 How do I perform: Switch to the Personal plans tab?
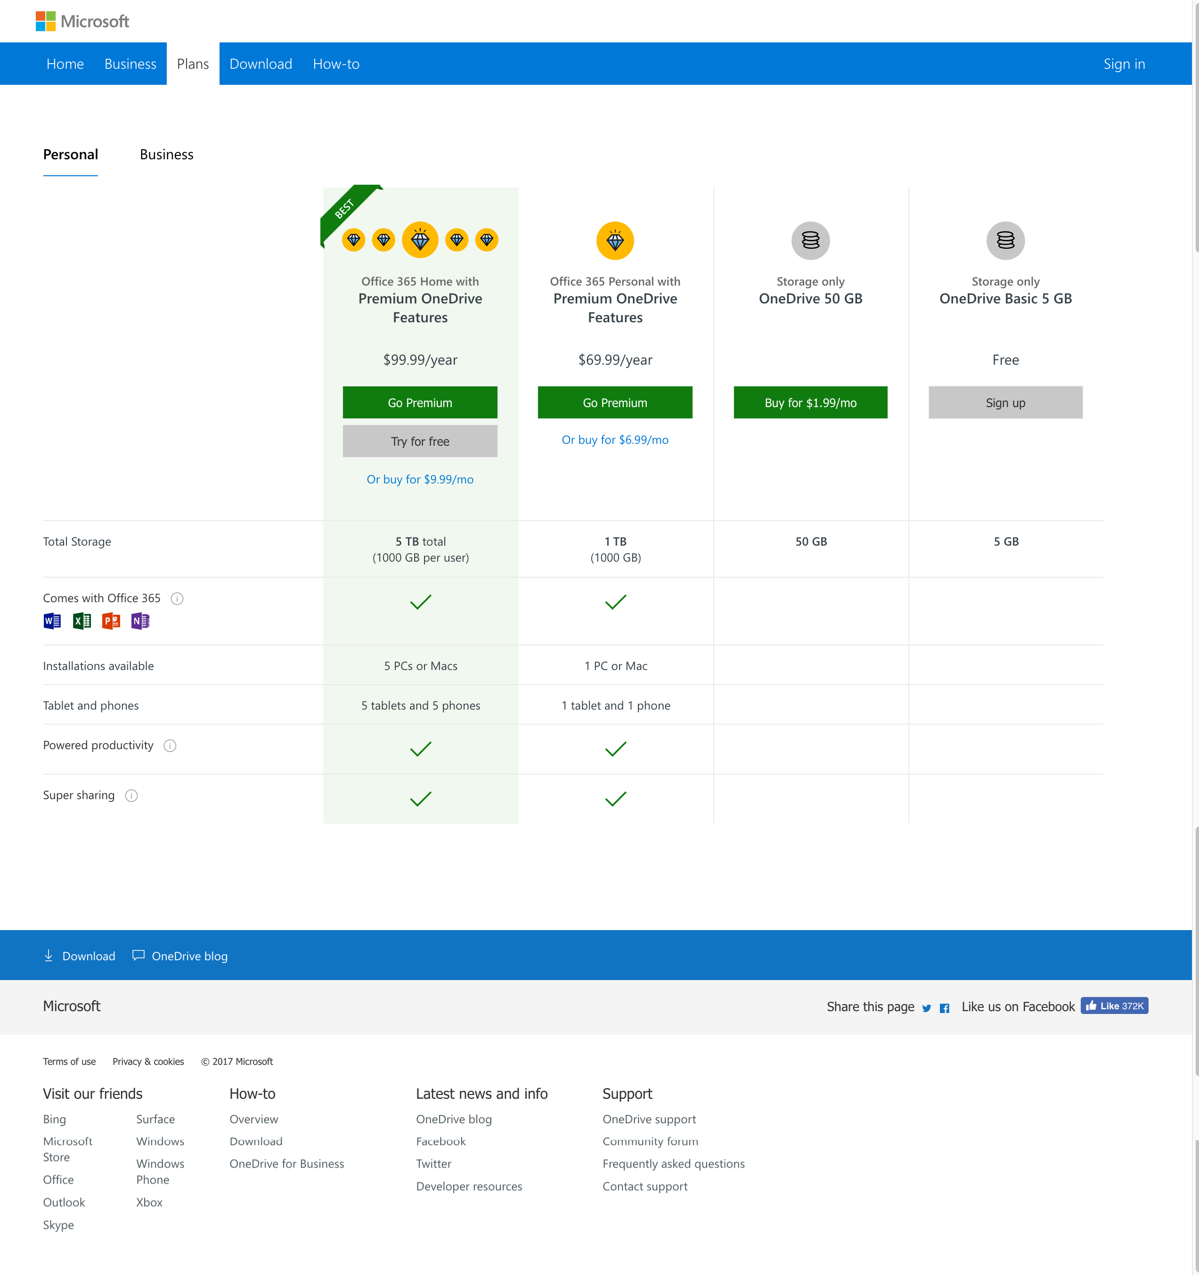coord(71,155)
